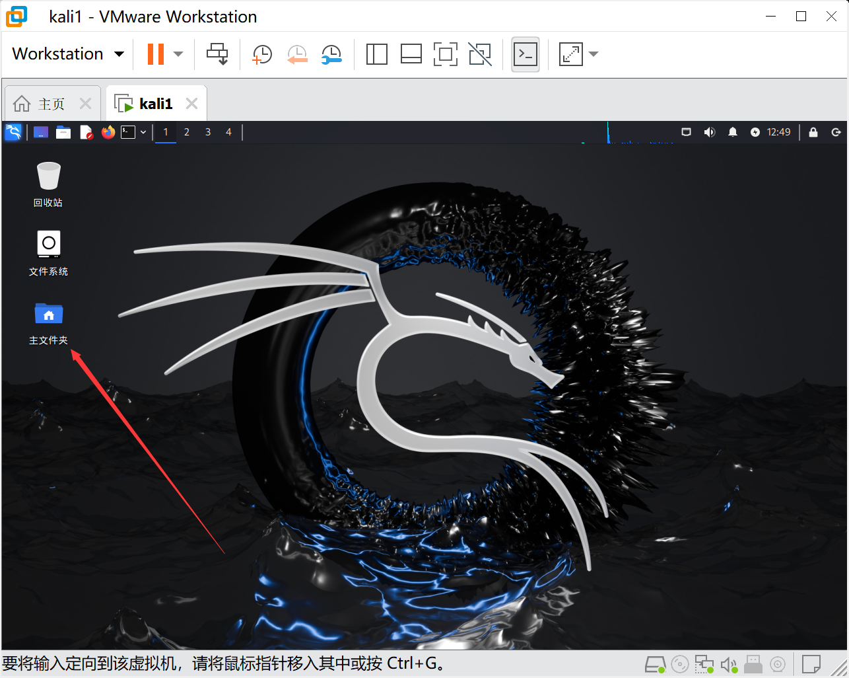This screenshot has width=849, height=678.
Task: Click the USB controller status icon
Action: (x=753, y=664)
